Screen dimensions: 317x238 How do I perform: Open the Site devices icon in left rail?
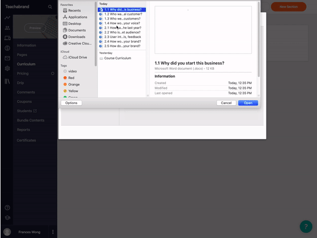coord(7,38)
